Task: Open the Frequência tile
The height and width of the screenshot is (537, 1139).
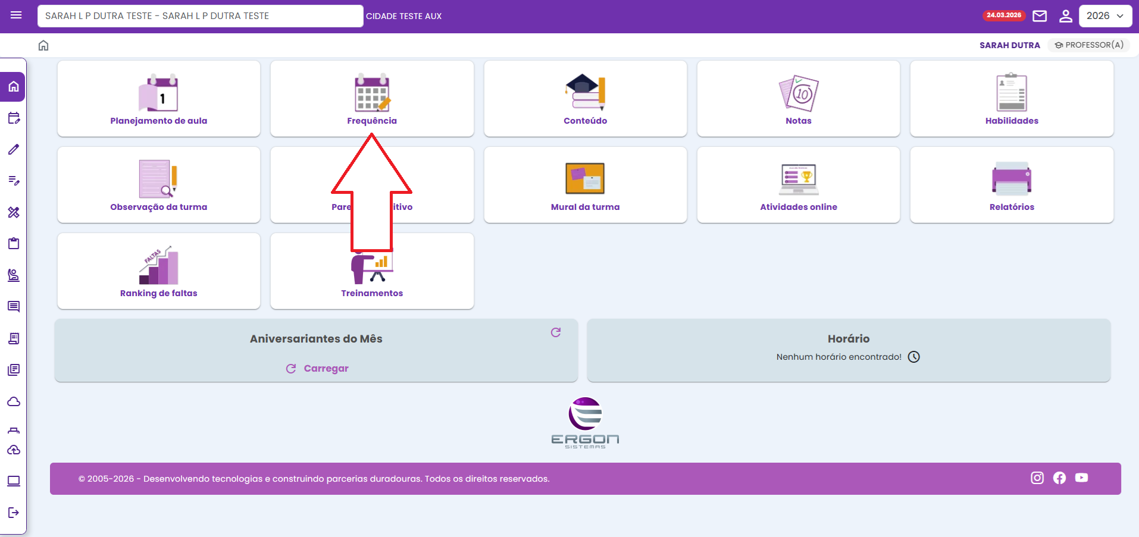Action: (372, 99)
